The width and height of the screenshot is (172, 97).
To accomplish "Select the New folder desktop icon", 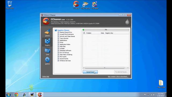I will coord(161,84).
